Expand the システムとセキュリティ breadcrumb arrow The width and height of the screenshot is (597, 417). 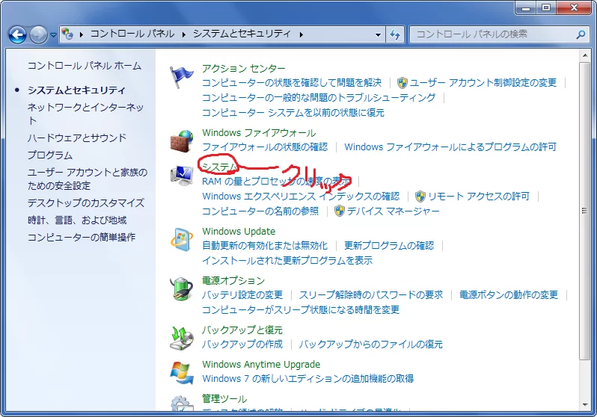point(301,34)
